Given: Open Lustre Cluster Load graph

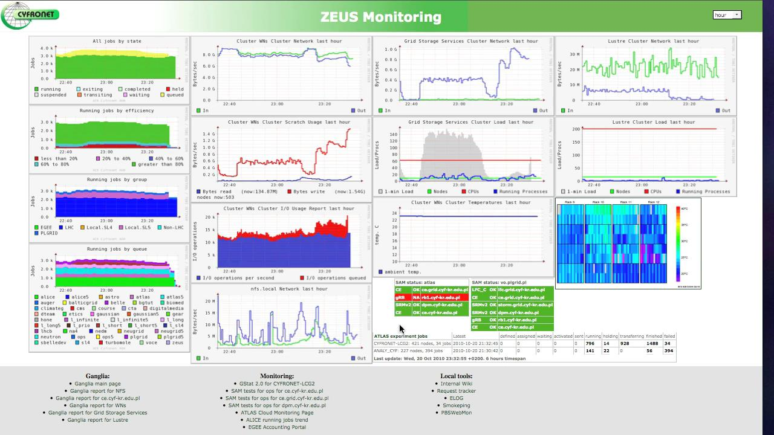Looking at the screenshot, I should (646, 156).
